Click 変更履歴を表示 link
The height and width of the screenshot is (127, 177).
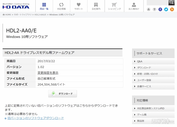(x=48, y=73)
